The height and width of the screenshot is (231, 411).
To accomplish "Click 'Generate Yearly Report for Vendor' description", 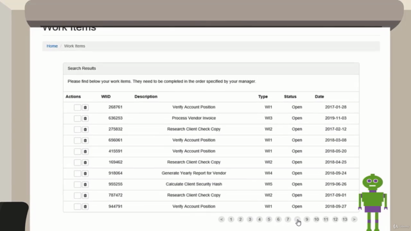I will tap(194, 173).
